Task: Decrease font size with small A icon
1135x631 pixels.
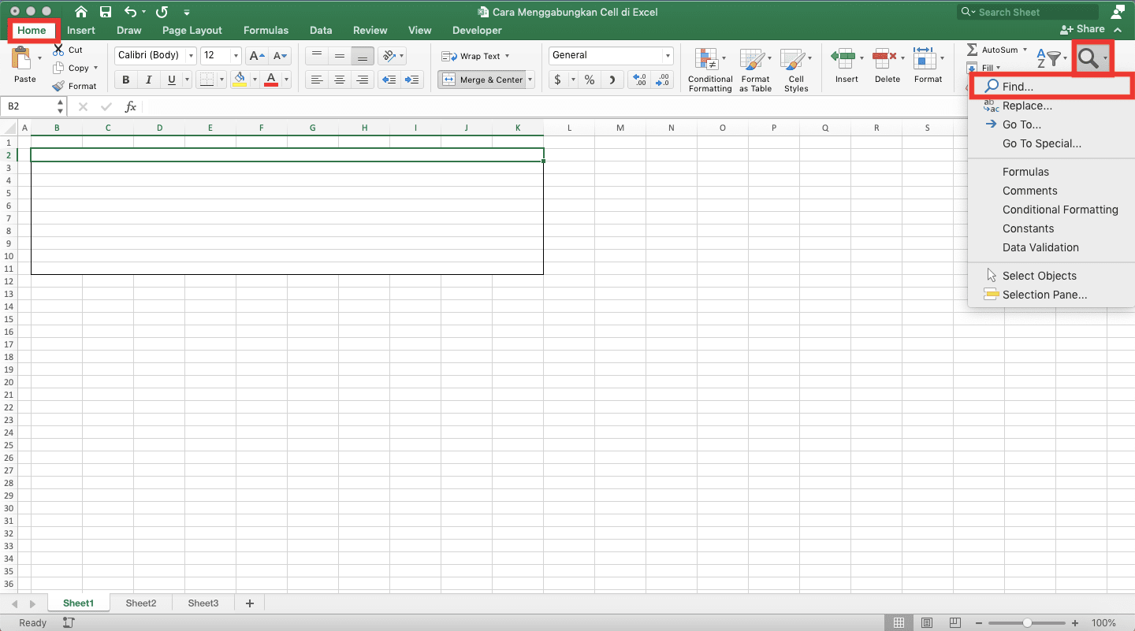Action: (x=281, y=56)
